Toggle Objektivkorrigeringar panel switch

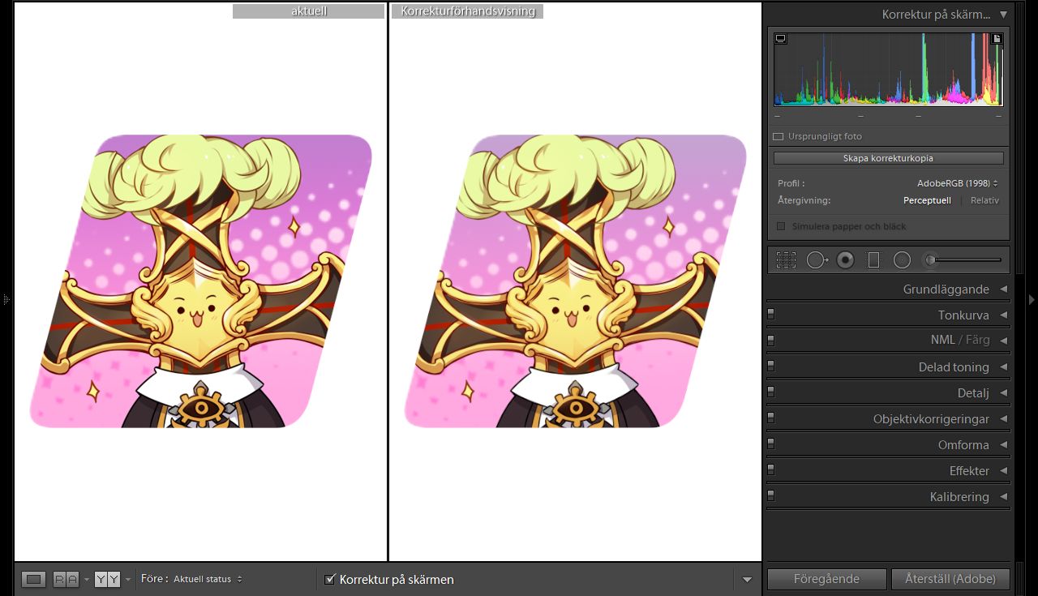770,418
